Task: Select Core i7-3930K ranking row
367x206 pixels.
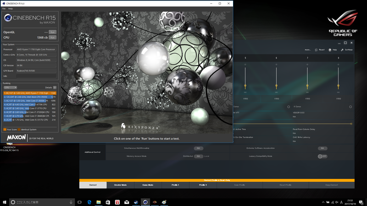Action: pos(30,101)
